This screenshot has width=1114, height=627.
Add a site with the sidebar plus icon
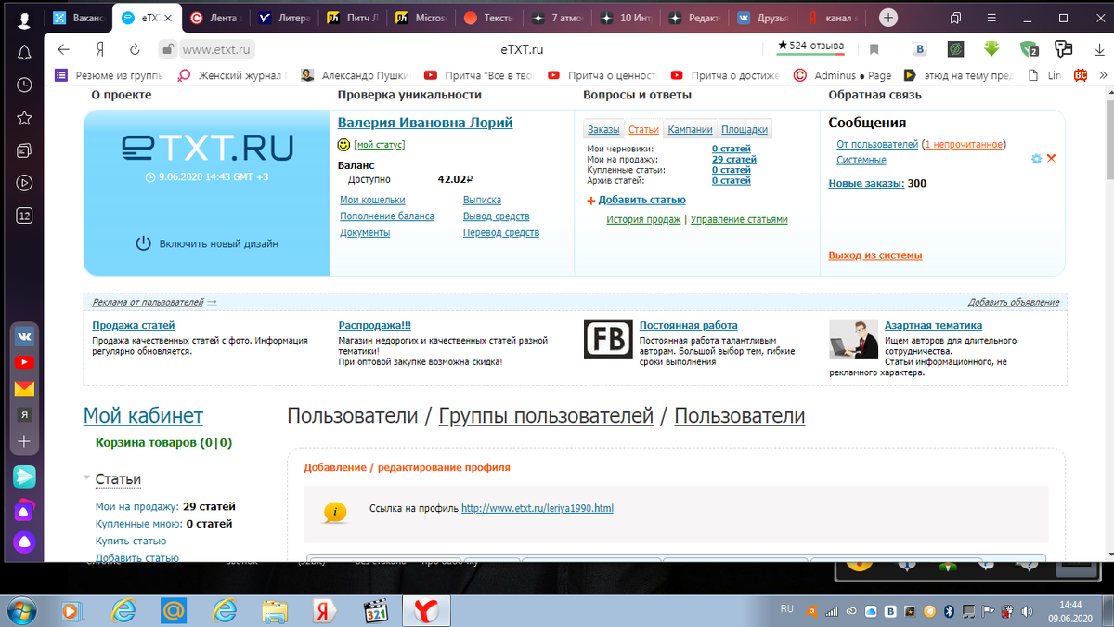click(x=24, y=442)
